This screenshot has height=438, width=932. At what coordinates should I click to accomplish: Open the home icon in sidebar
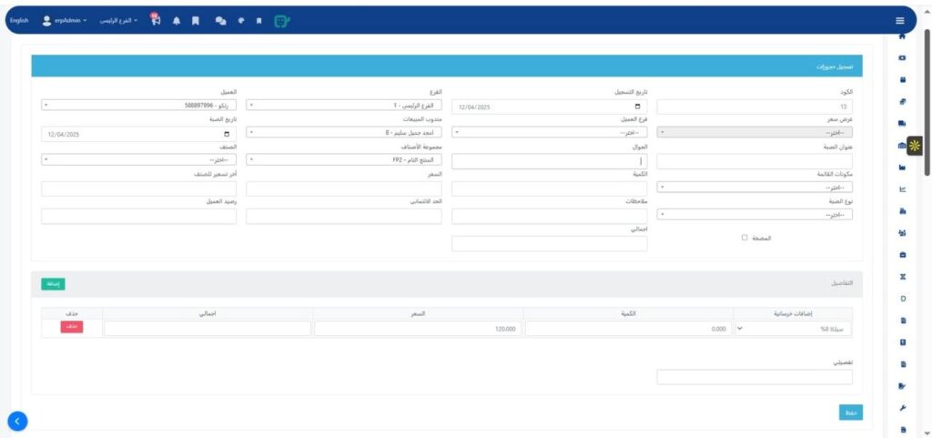902,37
